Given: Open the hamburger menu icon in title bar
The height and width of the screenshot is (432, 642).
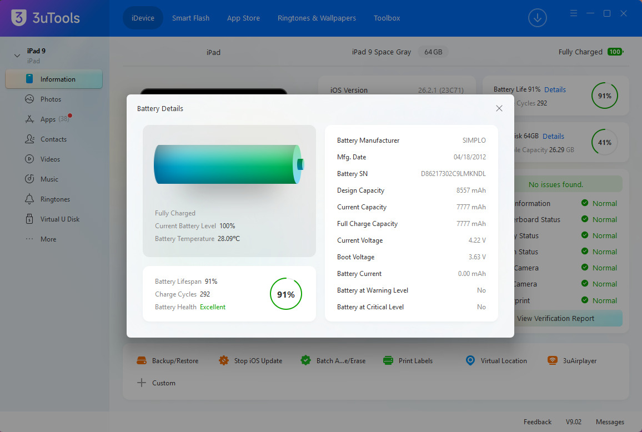Looking at the screenshot, I should tap(573, 13).
